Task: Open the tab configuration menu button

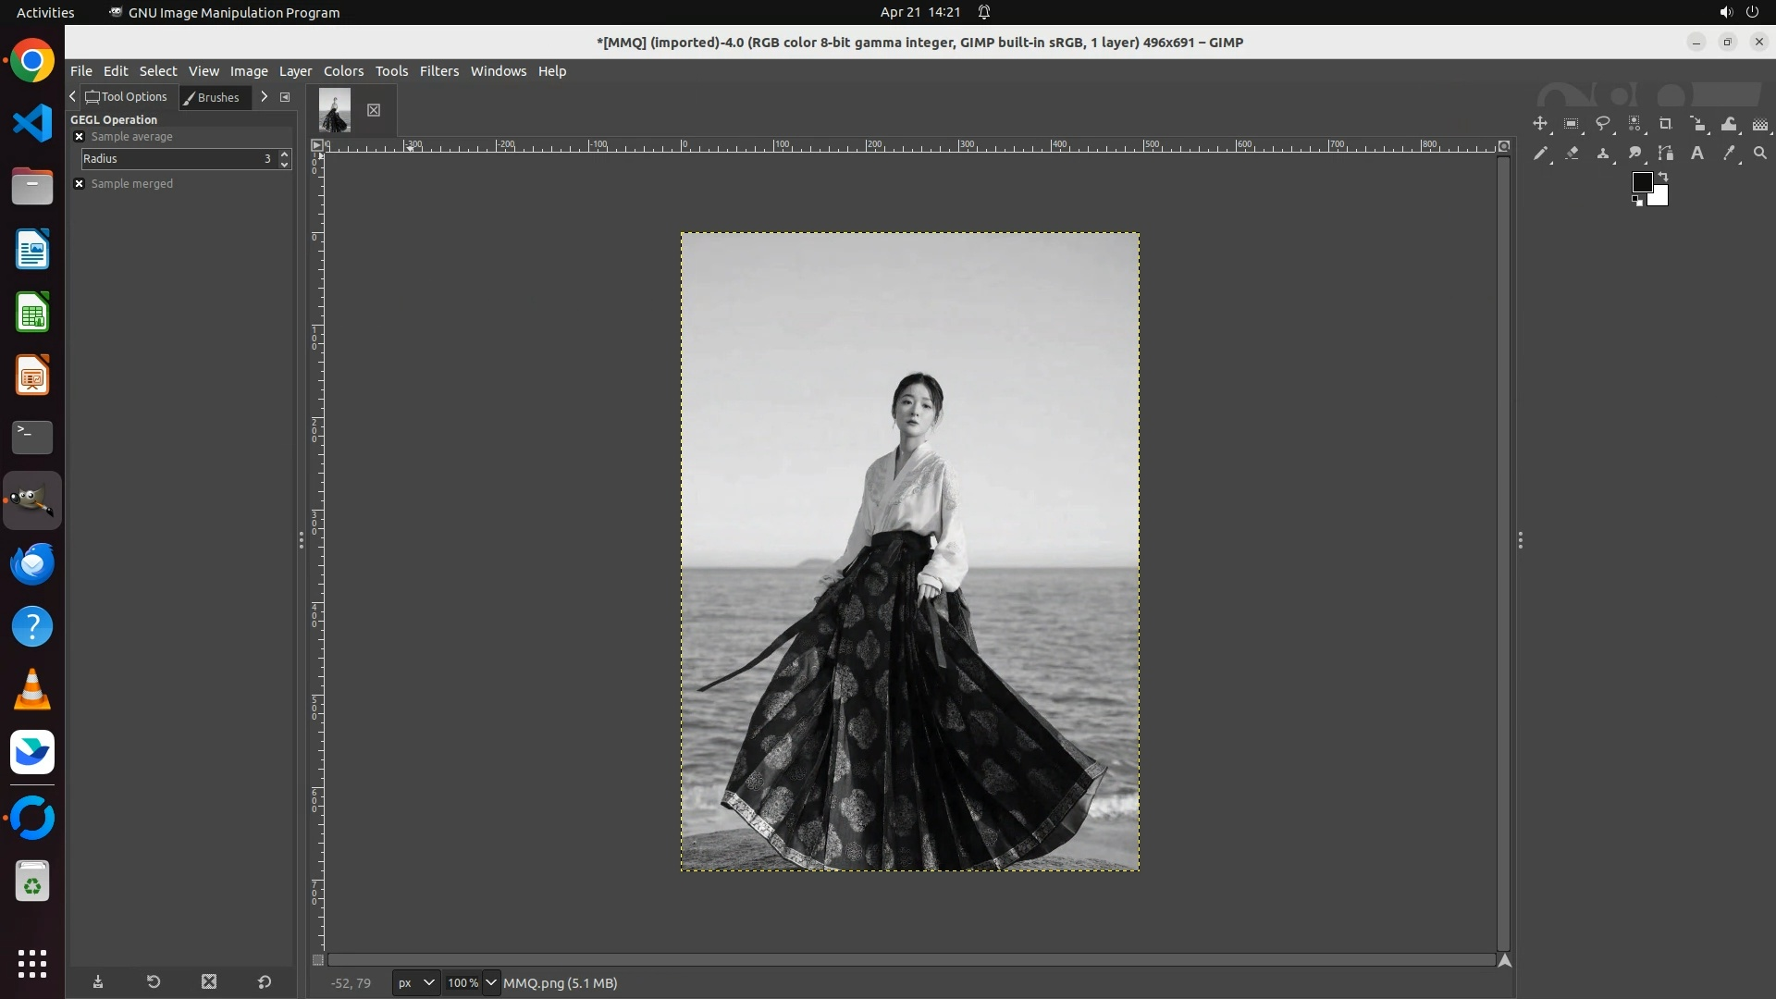Action: pos(285,97)
